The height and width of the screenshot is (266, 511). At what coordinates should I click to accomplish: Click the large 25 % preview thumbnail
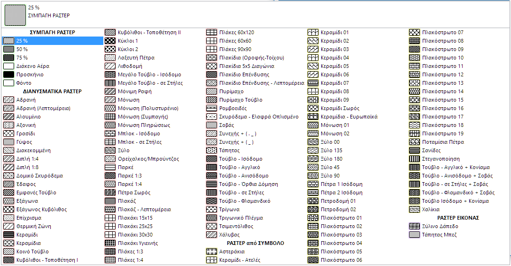15,15
